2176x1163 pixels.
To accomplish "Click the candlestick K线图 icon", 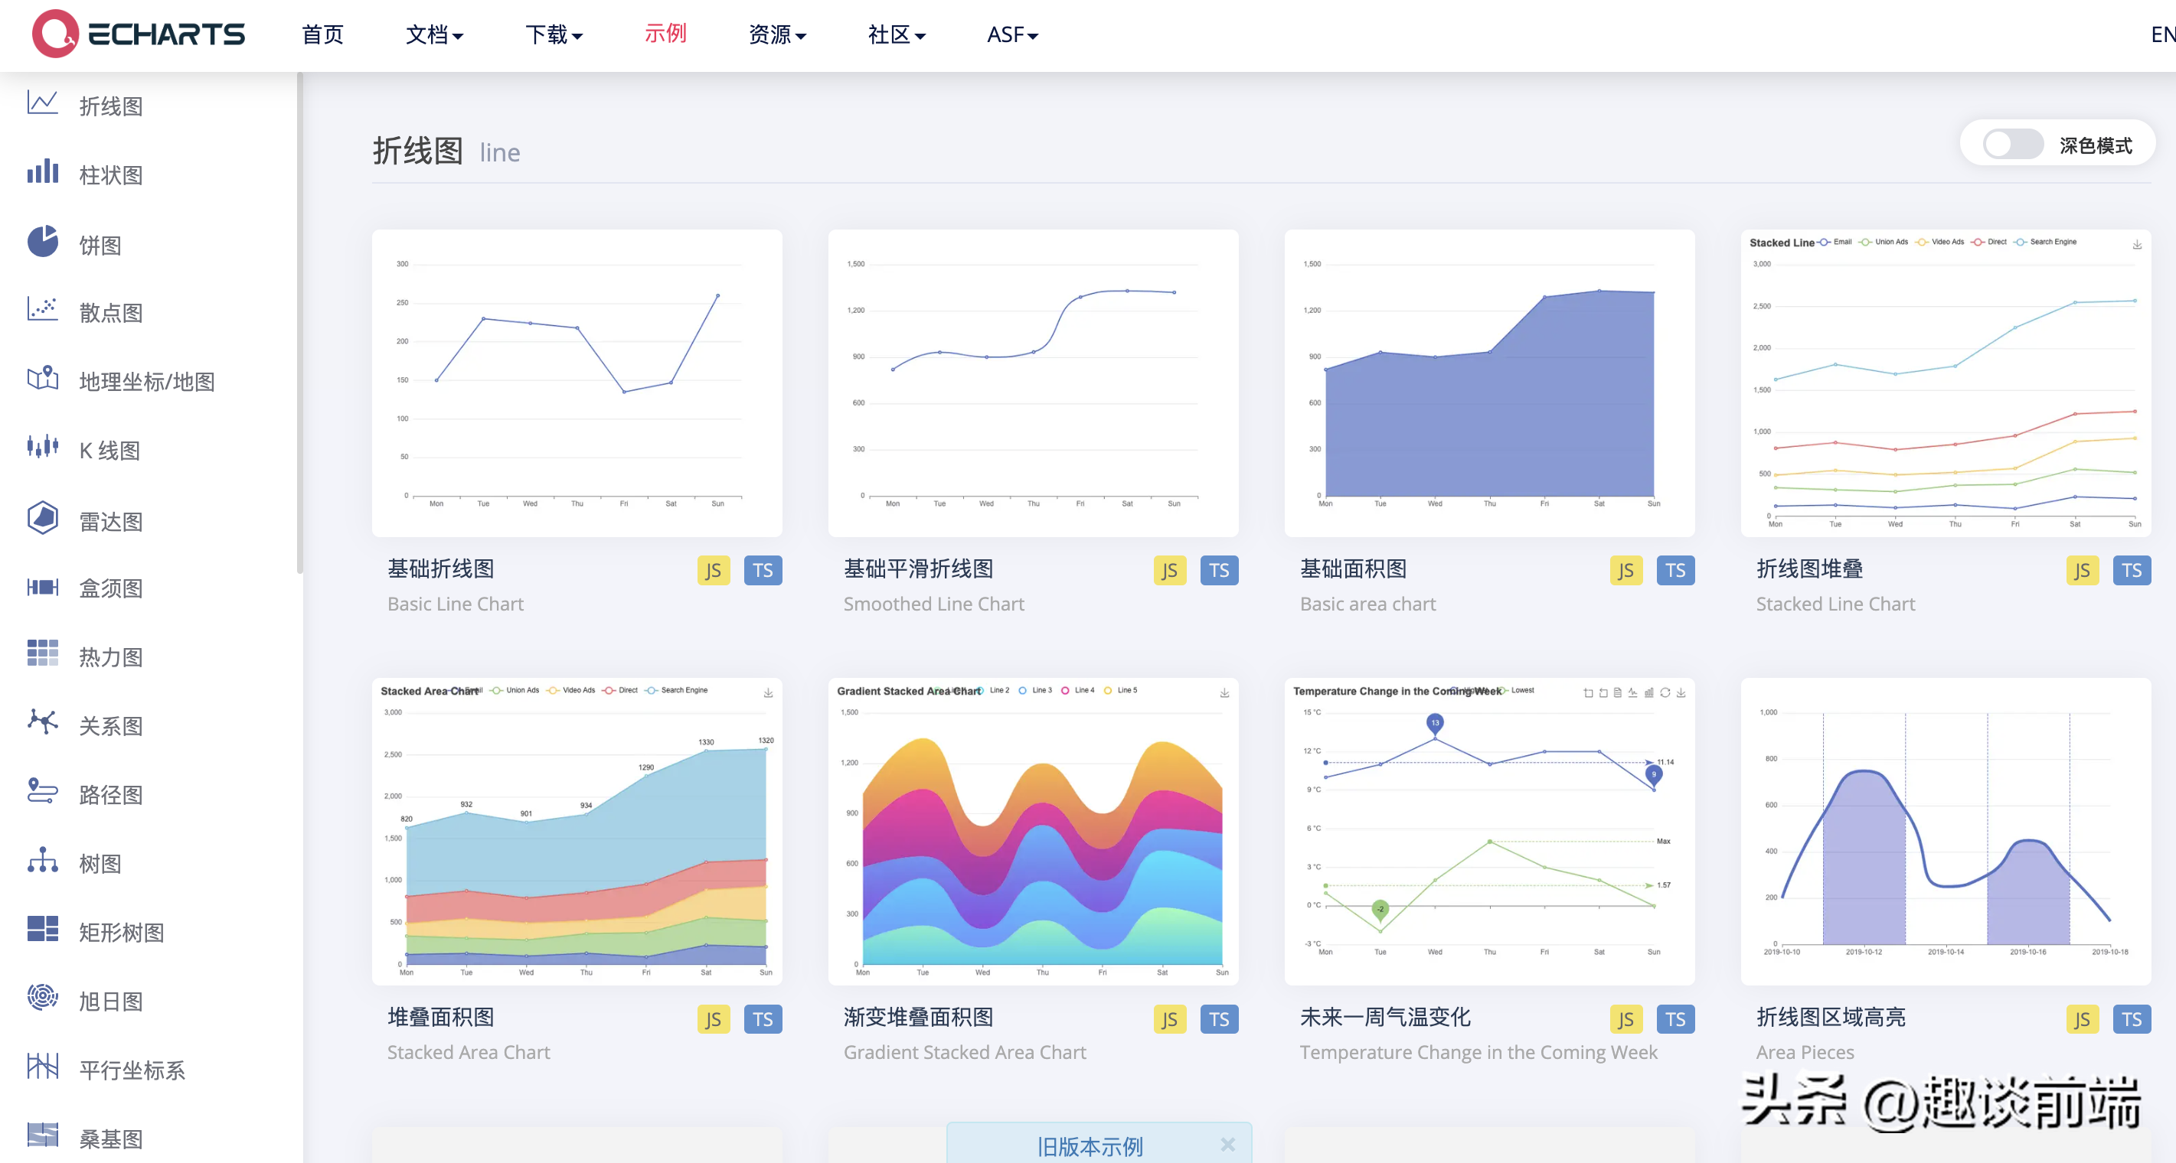I will (x=42, y=448).
